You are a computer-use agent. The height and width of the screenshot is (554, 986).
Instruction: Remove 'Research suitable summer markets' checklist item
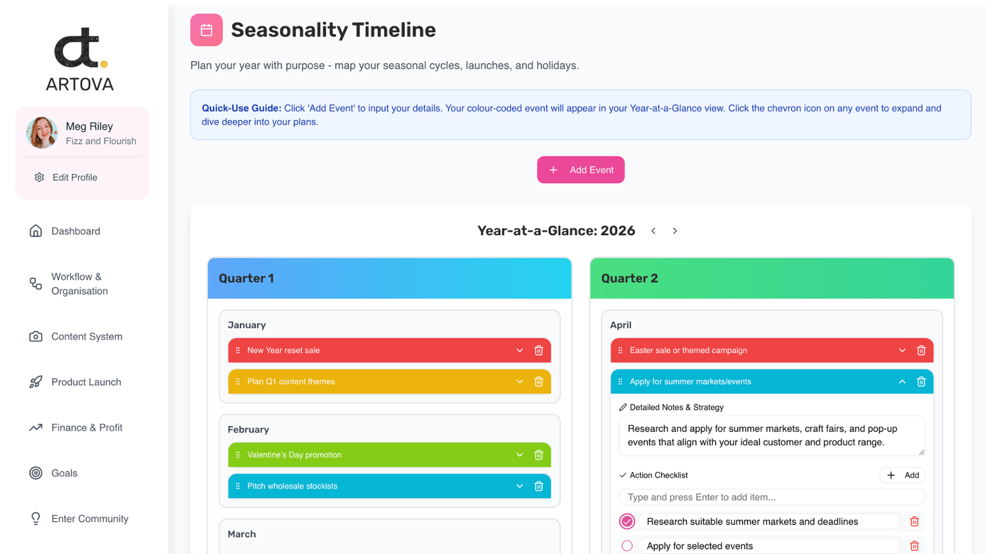(914, 522)
